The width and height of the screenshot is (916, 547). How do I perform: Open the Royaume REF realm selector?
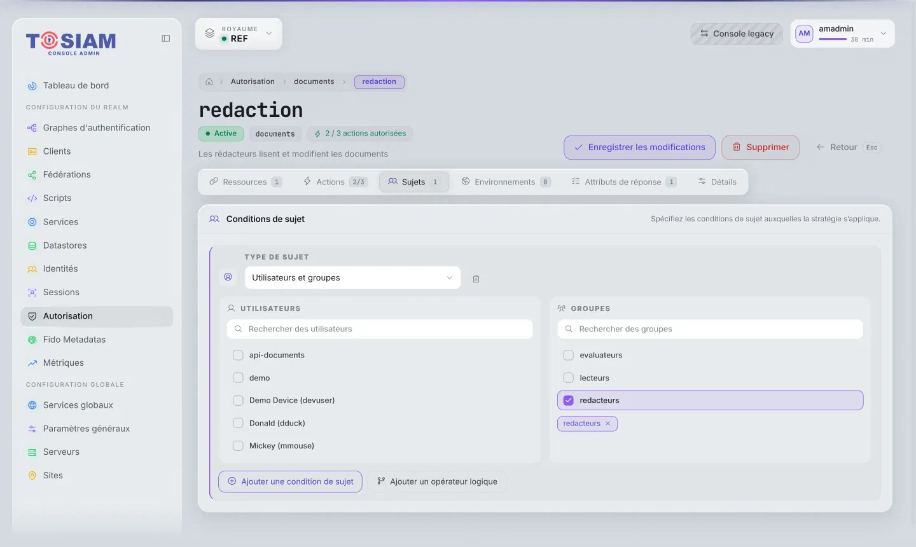(x=239, y=34)
